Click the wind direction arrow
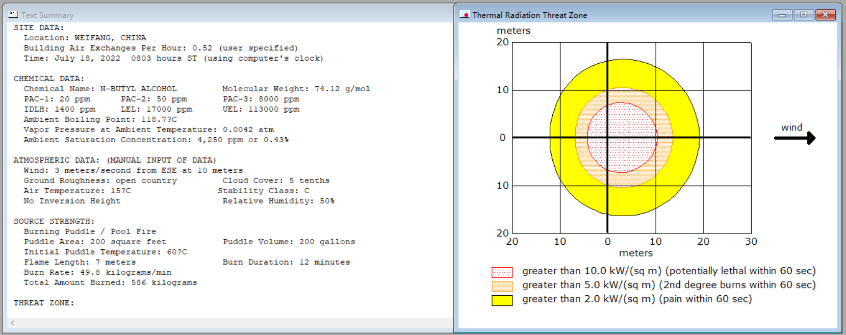Viewport: 846px width, 335px height. click(x=794, y=138)
